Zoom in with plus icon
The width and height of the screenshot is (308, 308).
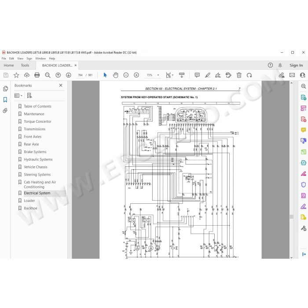(136, 75)
